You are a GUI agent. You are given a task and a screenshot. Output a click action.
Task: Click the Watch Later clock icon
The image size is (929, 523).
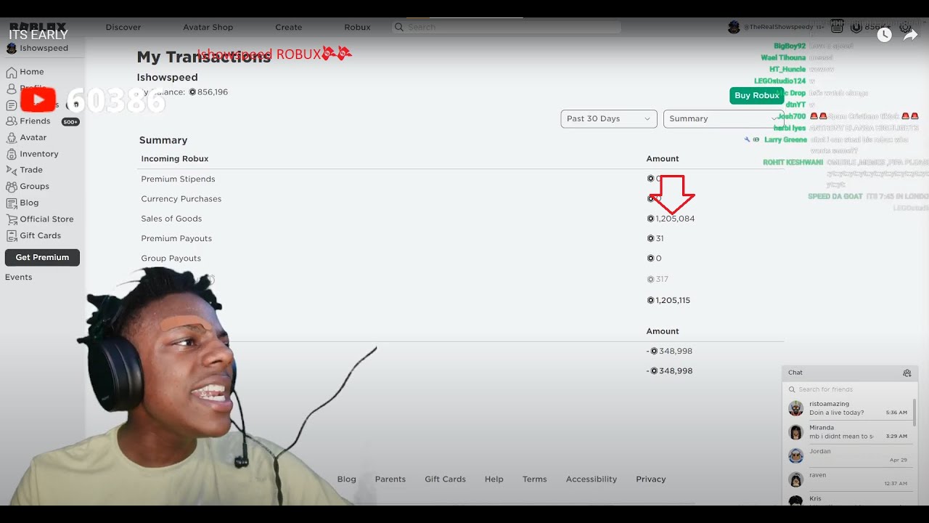pos(884,34)
